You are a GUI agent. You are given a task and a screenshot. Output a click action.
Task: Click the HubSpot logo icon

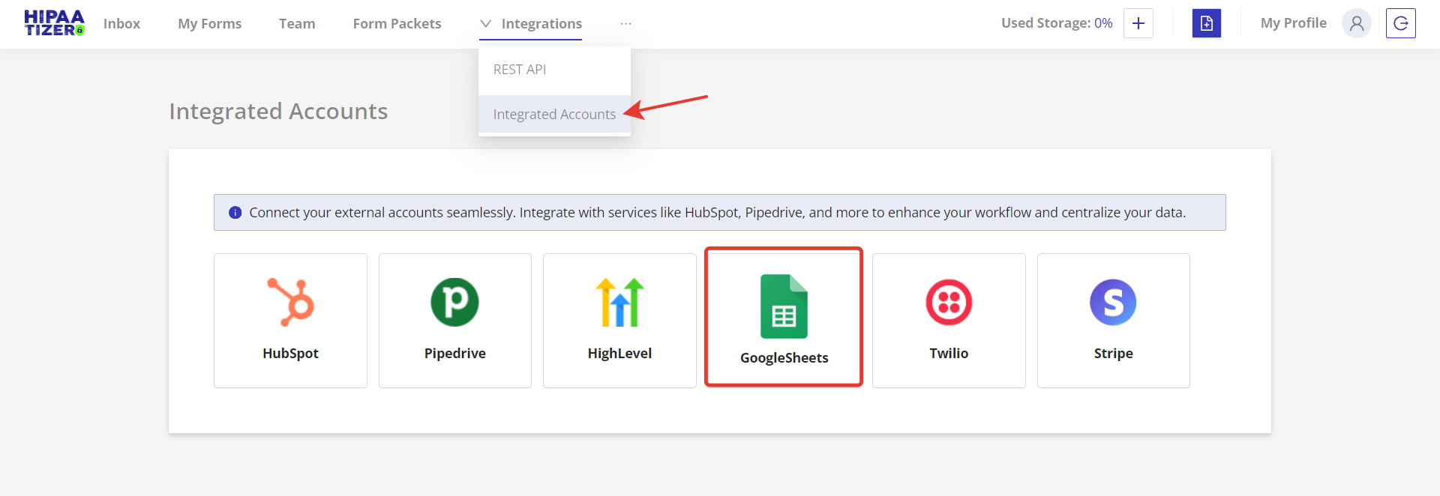(291, 302)
